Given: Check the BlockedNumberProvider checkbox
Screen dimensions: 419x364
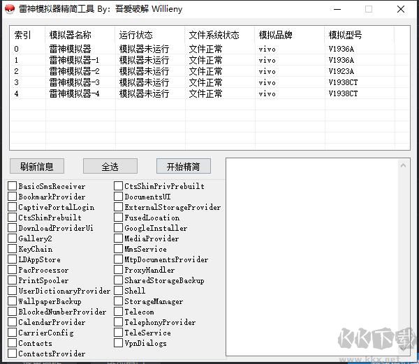Looking at the screenshot, I should [13, 312].
